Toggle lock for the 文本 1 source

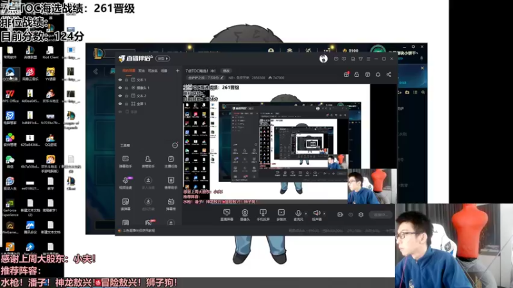pos(126,79)
